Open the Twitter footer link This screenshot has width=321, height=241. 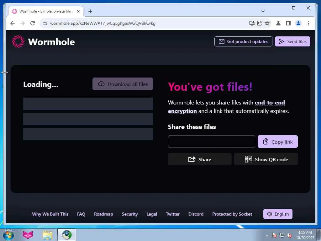pos(173,214)
